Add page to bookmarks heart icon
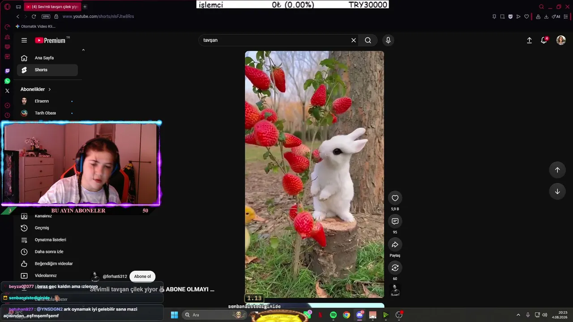This screenshot has height=322, width=573. click(x=526, y=17)
